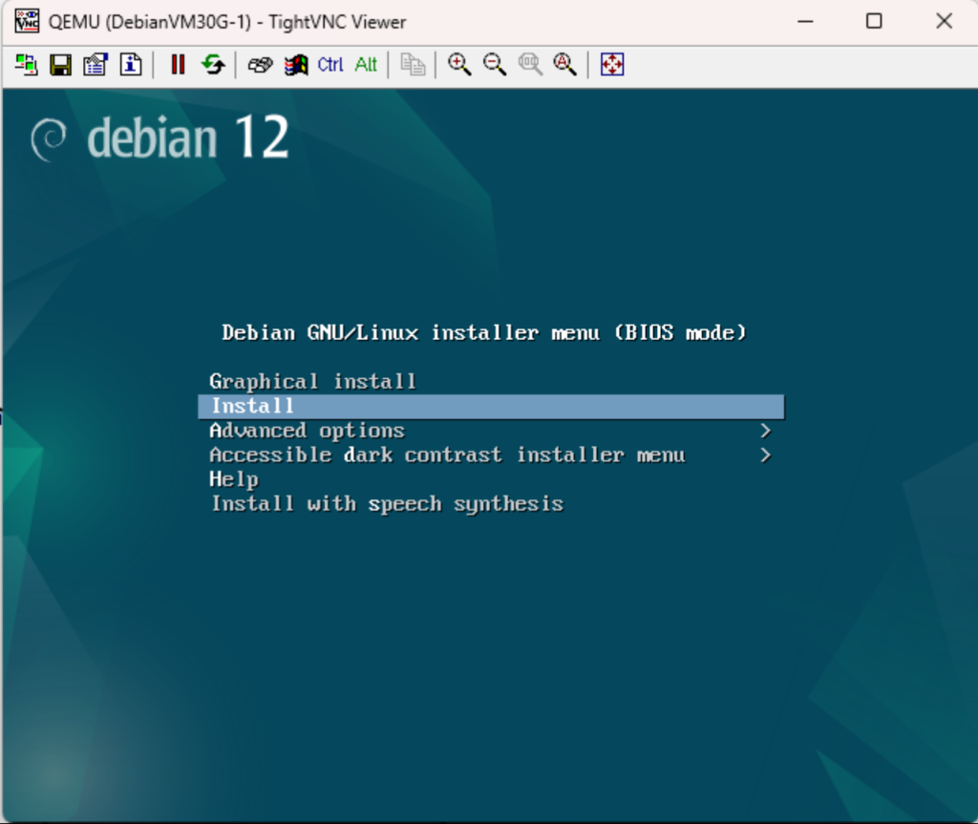978x824 pixels.
Task: Send Ctrl+Alt+Del using the keys icon
Action: coord(260,64)
